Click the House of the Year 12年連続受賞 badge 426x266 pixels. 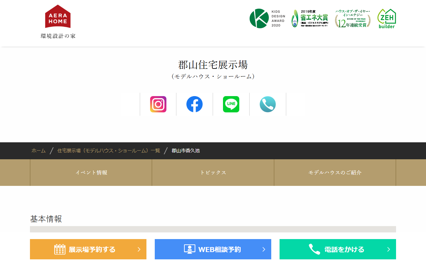[353, 18]
